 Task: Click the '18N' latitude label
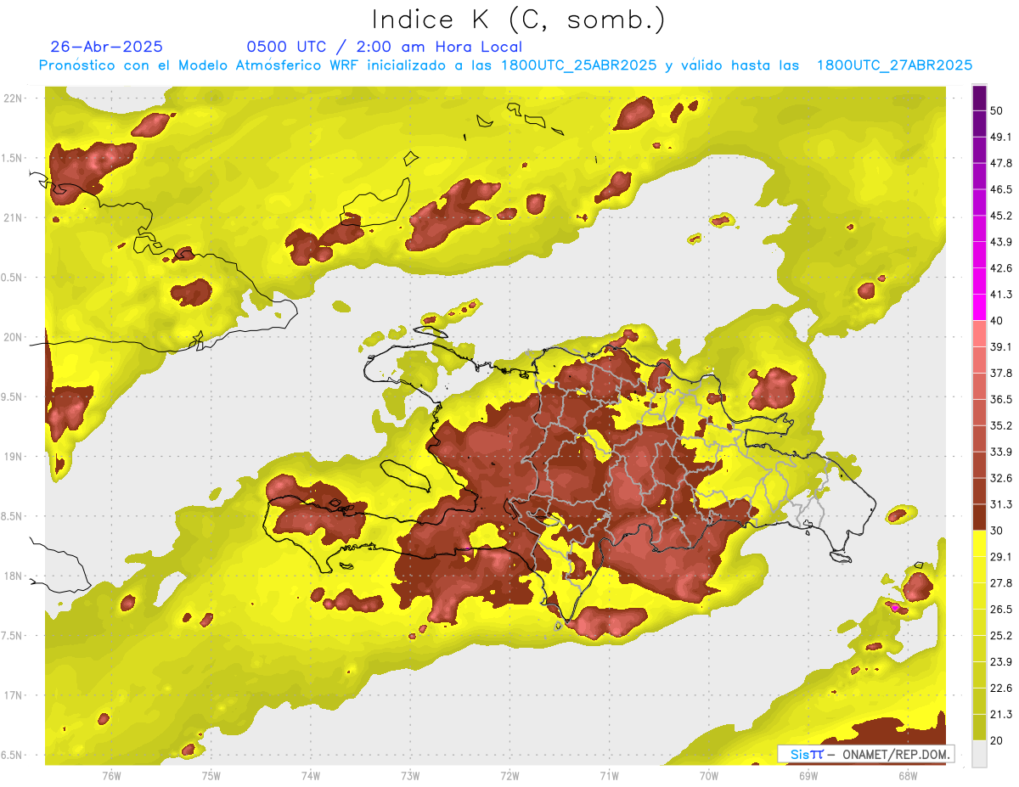click(14, 576)
